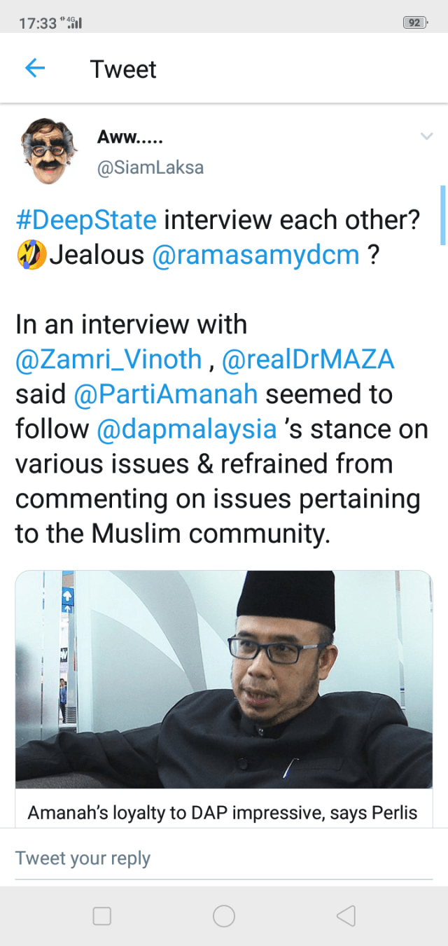The width and height of the screenshot is (448, 946).
Task: Tap the battery indicator in status bar
Action: pyautogui.click(x=414, y=22)
